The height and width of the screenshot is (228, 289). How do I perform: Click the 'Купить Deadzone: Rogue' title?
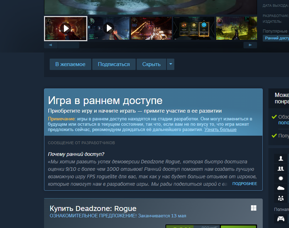point(93,208)
